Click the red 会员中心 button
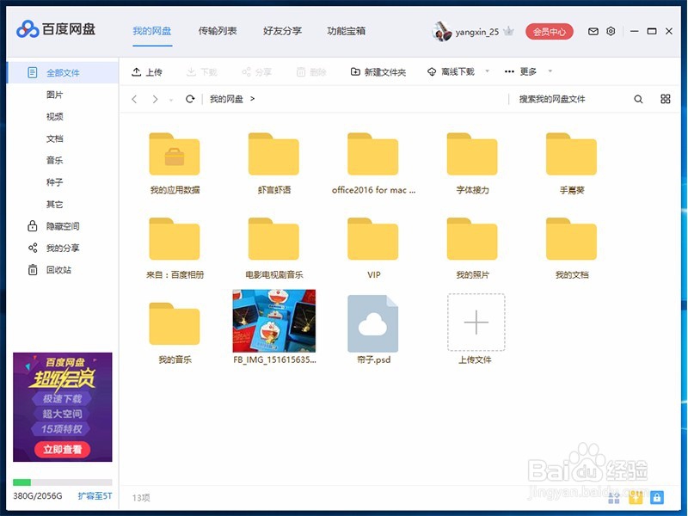The image size is (688, 516). (x=551, y=30)
